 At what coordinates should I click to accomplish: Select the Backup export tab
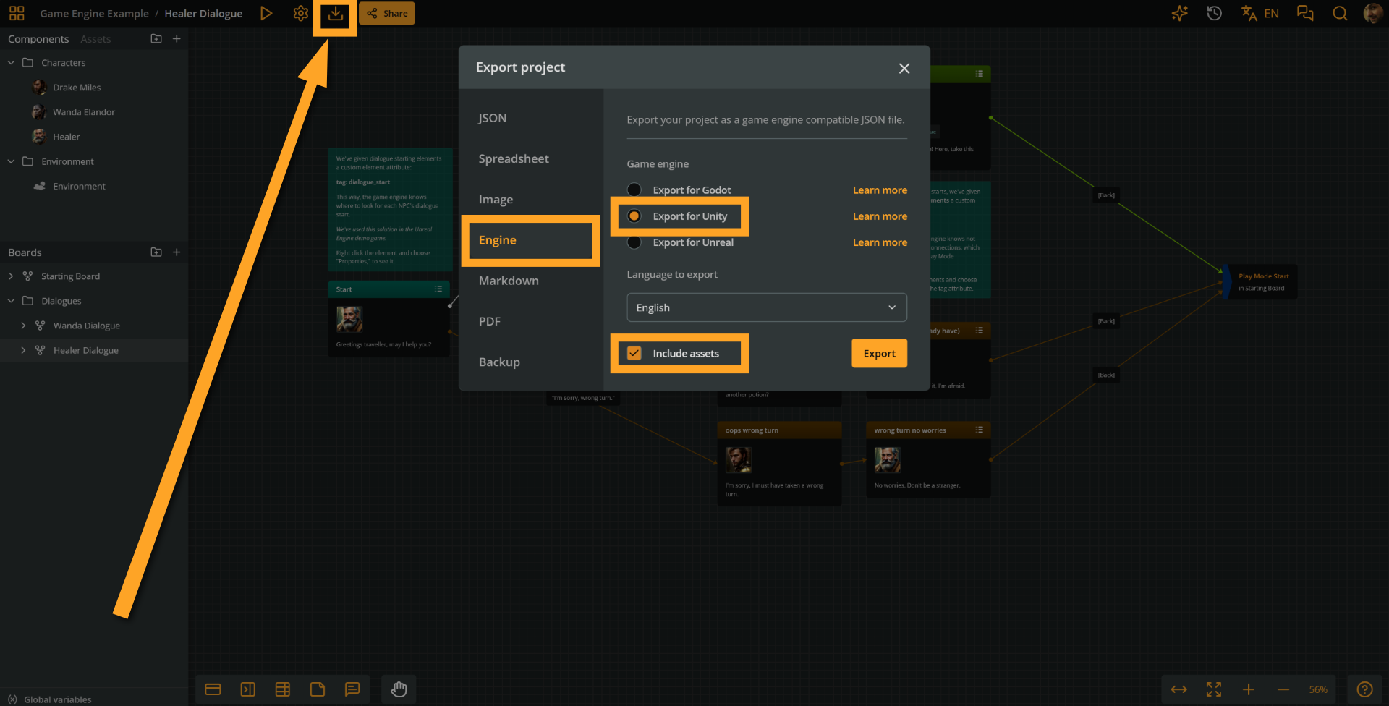(499, 362)
